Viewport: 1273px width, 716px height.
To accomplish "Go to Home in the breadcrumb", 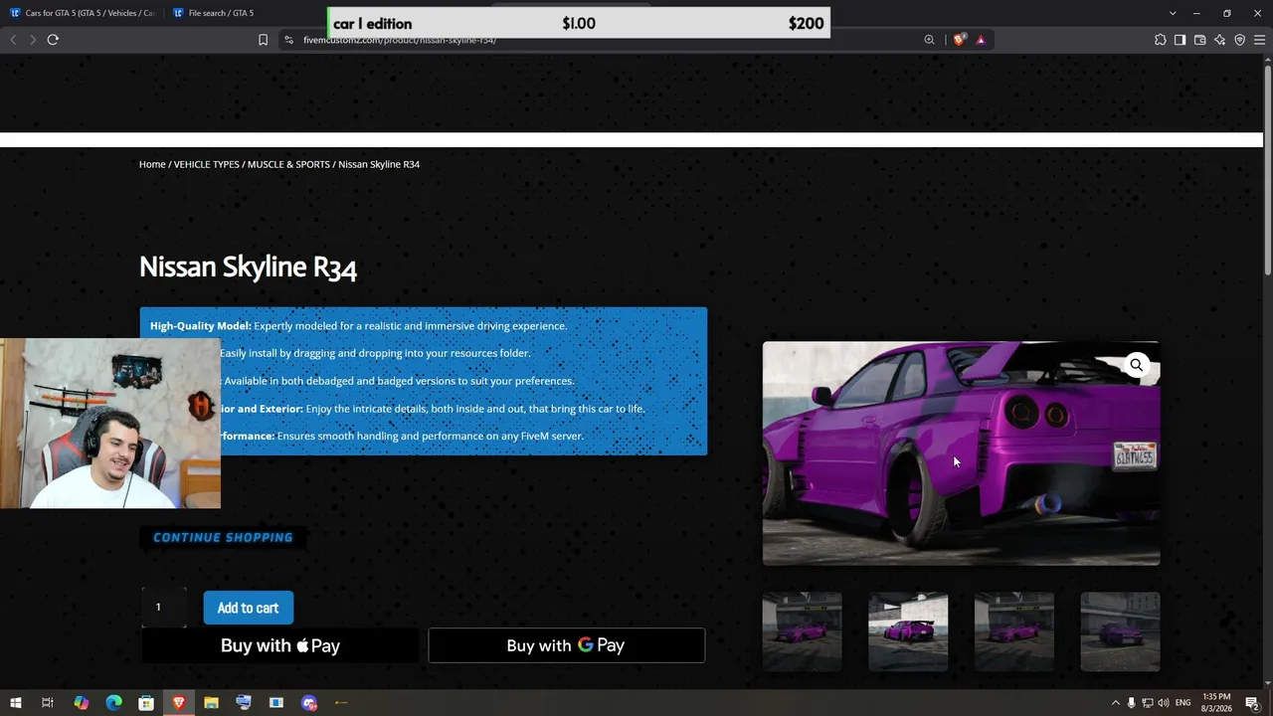I will click(152, 164).
